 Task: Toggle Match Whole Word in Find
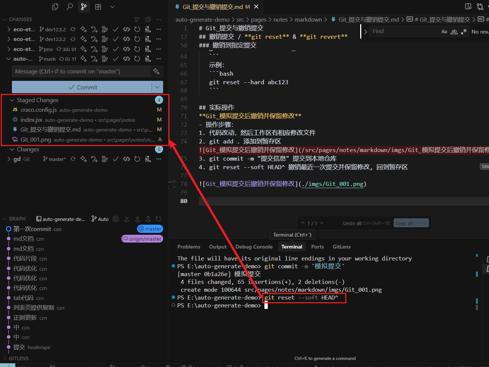[454, 32]
